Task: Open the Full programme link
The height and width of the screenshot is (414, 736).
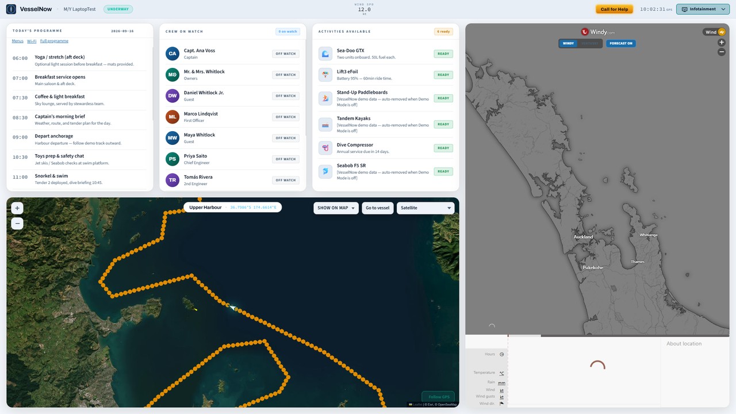Action: click(54, 41)
